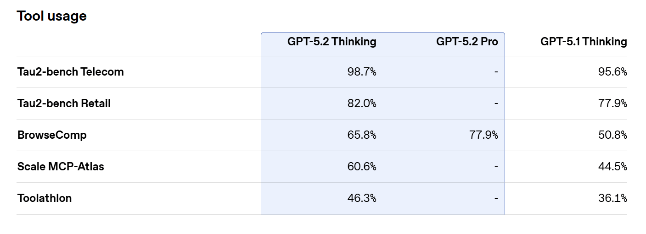646x234 pixels.
Task: Click the Tool usage heading
Action: click(x=52, y=16)
